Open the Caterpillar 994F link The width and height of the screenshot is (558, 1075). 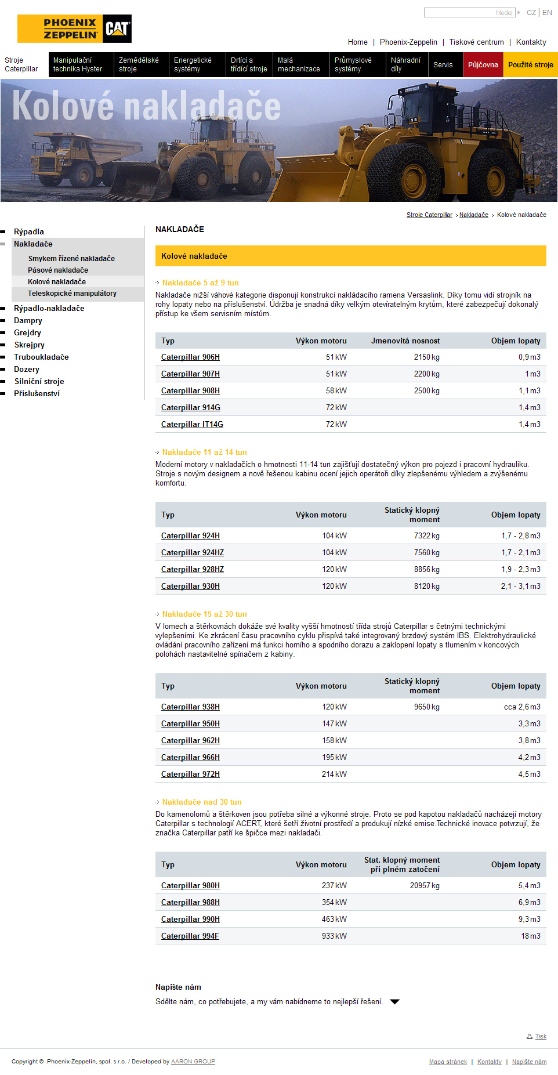click(x=190, y=936)
